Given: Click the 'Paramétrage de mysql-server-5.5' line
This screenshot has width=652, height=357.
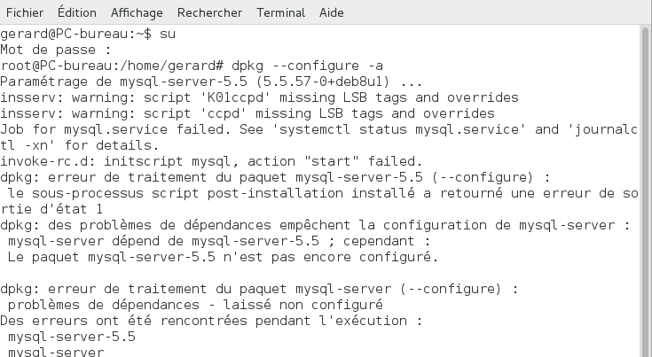Looking at the screenshot, I should click(211, 81).
